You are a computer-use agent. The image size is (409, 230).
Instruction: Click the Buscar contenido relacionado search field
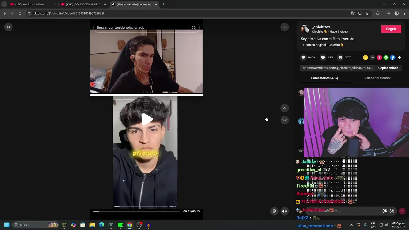tap(141, 28)
